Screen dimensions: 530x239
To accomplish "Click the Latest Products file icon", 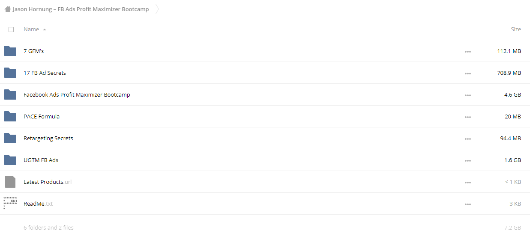I will [10, 182].
